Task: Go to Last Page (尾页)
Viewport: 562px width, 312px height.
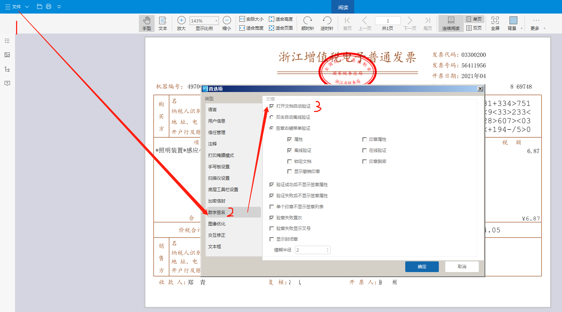Action: [x=428, y=24]
